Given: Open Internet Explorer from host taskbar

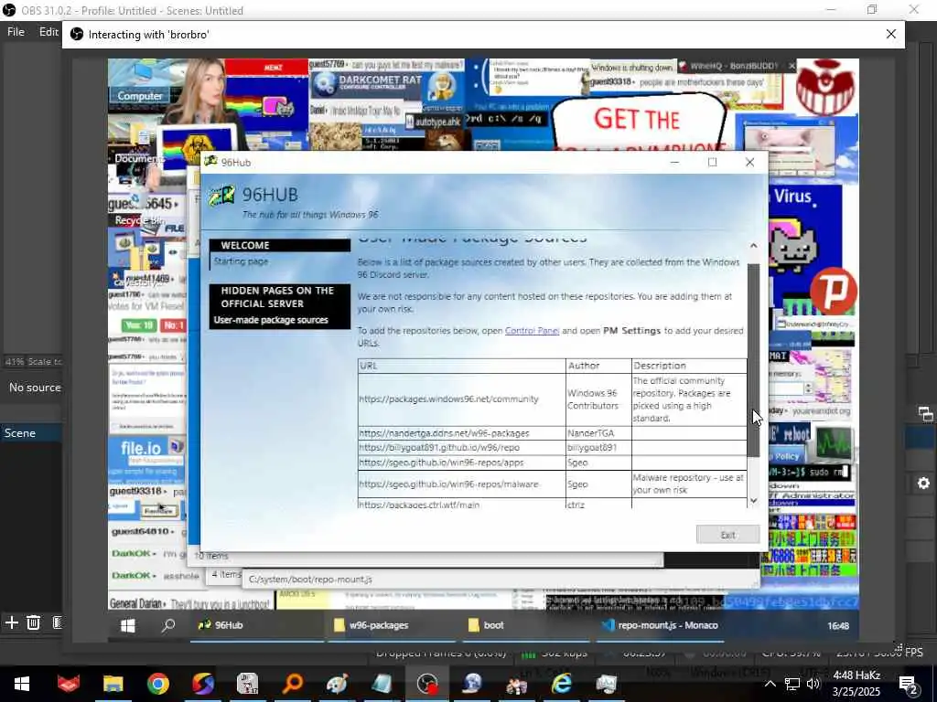Looking at the screenshot, I should coord(562,684).
